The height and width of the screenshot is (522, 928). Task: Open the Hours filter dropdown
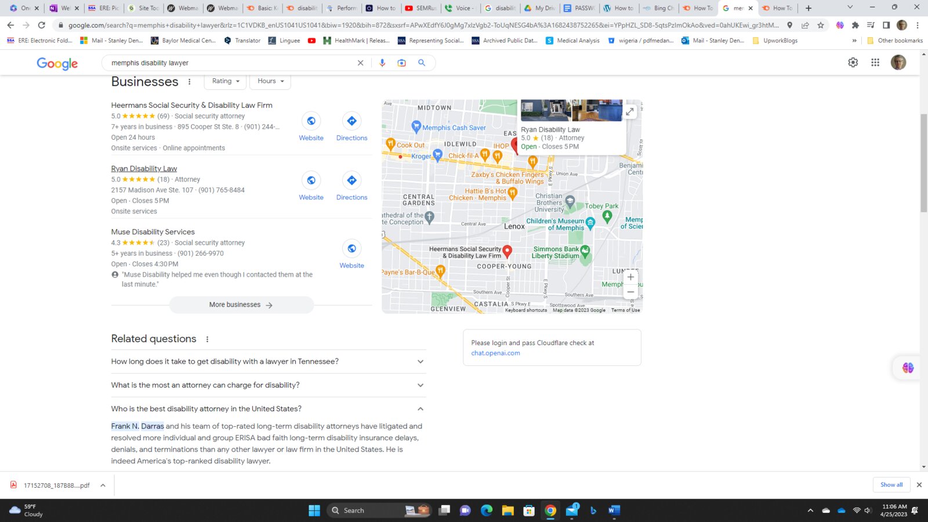pyautogui.click(x=270, y=81)
